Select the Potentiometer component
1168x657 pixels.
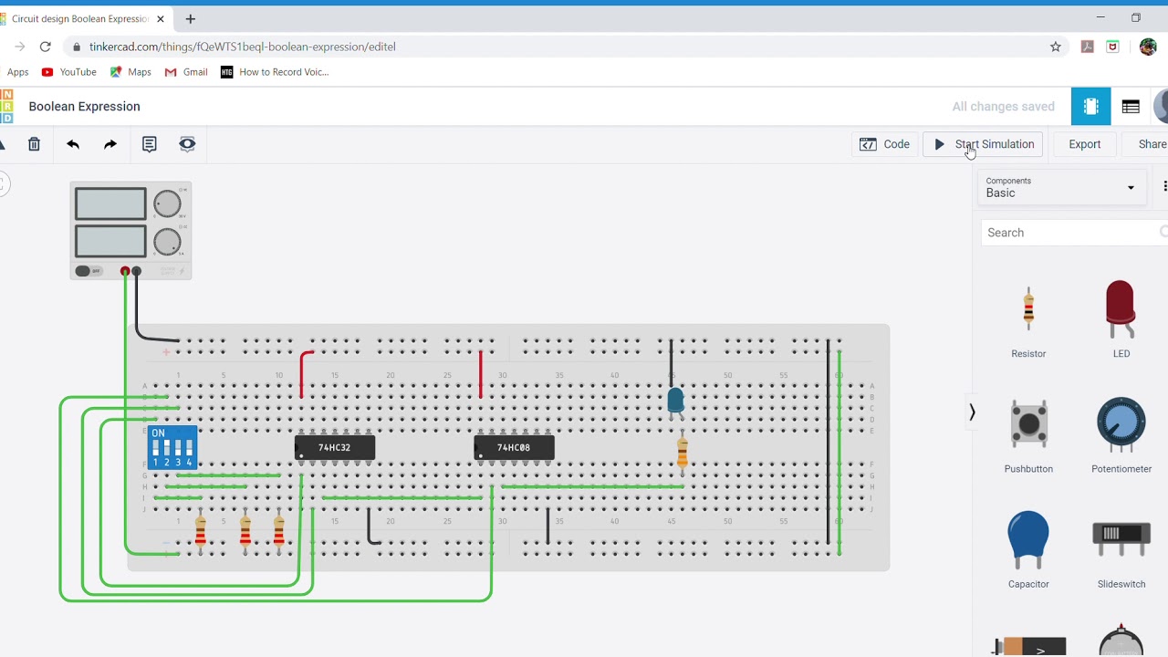point(1121,433)
